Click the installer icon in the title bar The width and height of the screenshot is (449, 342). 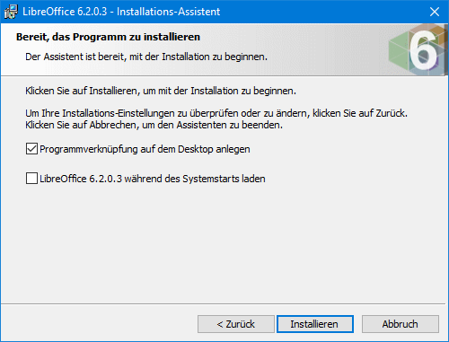pyautogui.click(x=11, y=12)
